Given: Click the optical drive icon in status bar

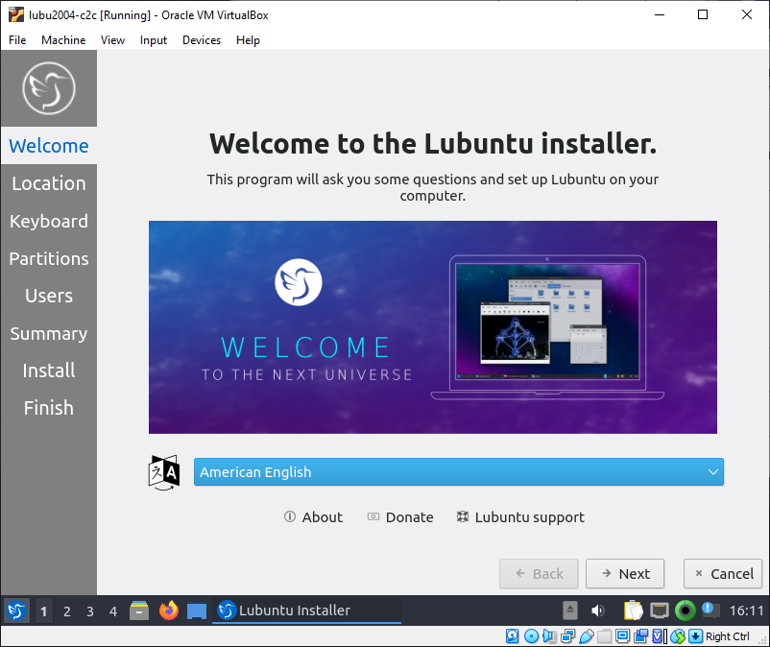Looking at the screenshot, I should tap(530, 636).
